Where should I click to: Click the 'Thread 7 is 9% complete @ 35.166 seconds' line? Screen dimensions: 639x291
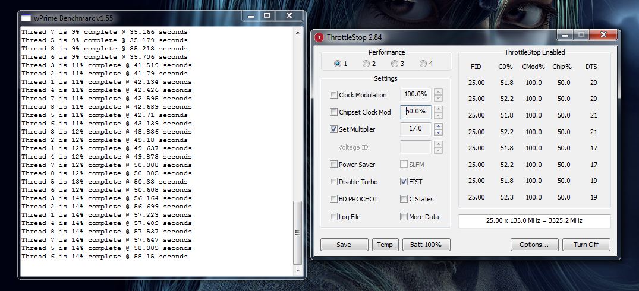[x=105, y=31]
